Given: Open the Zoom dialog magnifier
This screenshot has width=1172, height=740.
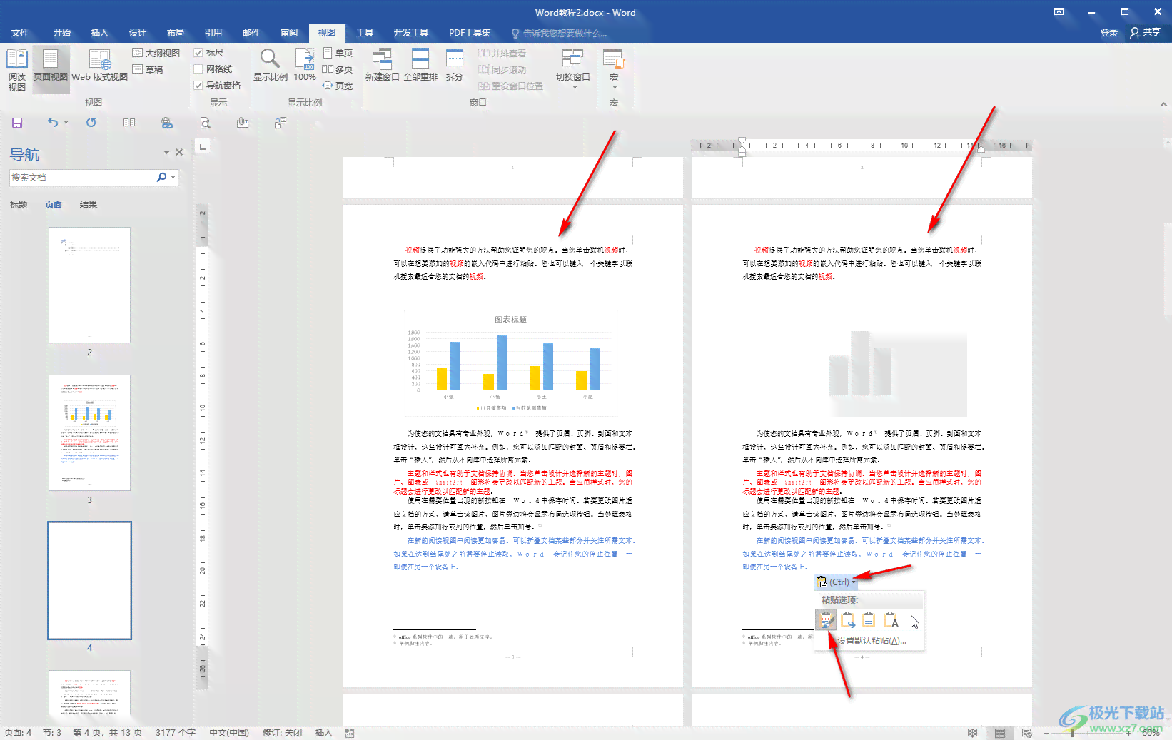Looking at the screenshot, I should [x=270, y=65].
